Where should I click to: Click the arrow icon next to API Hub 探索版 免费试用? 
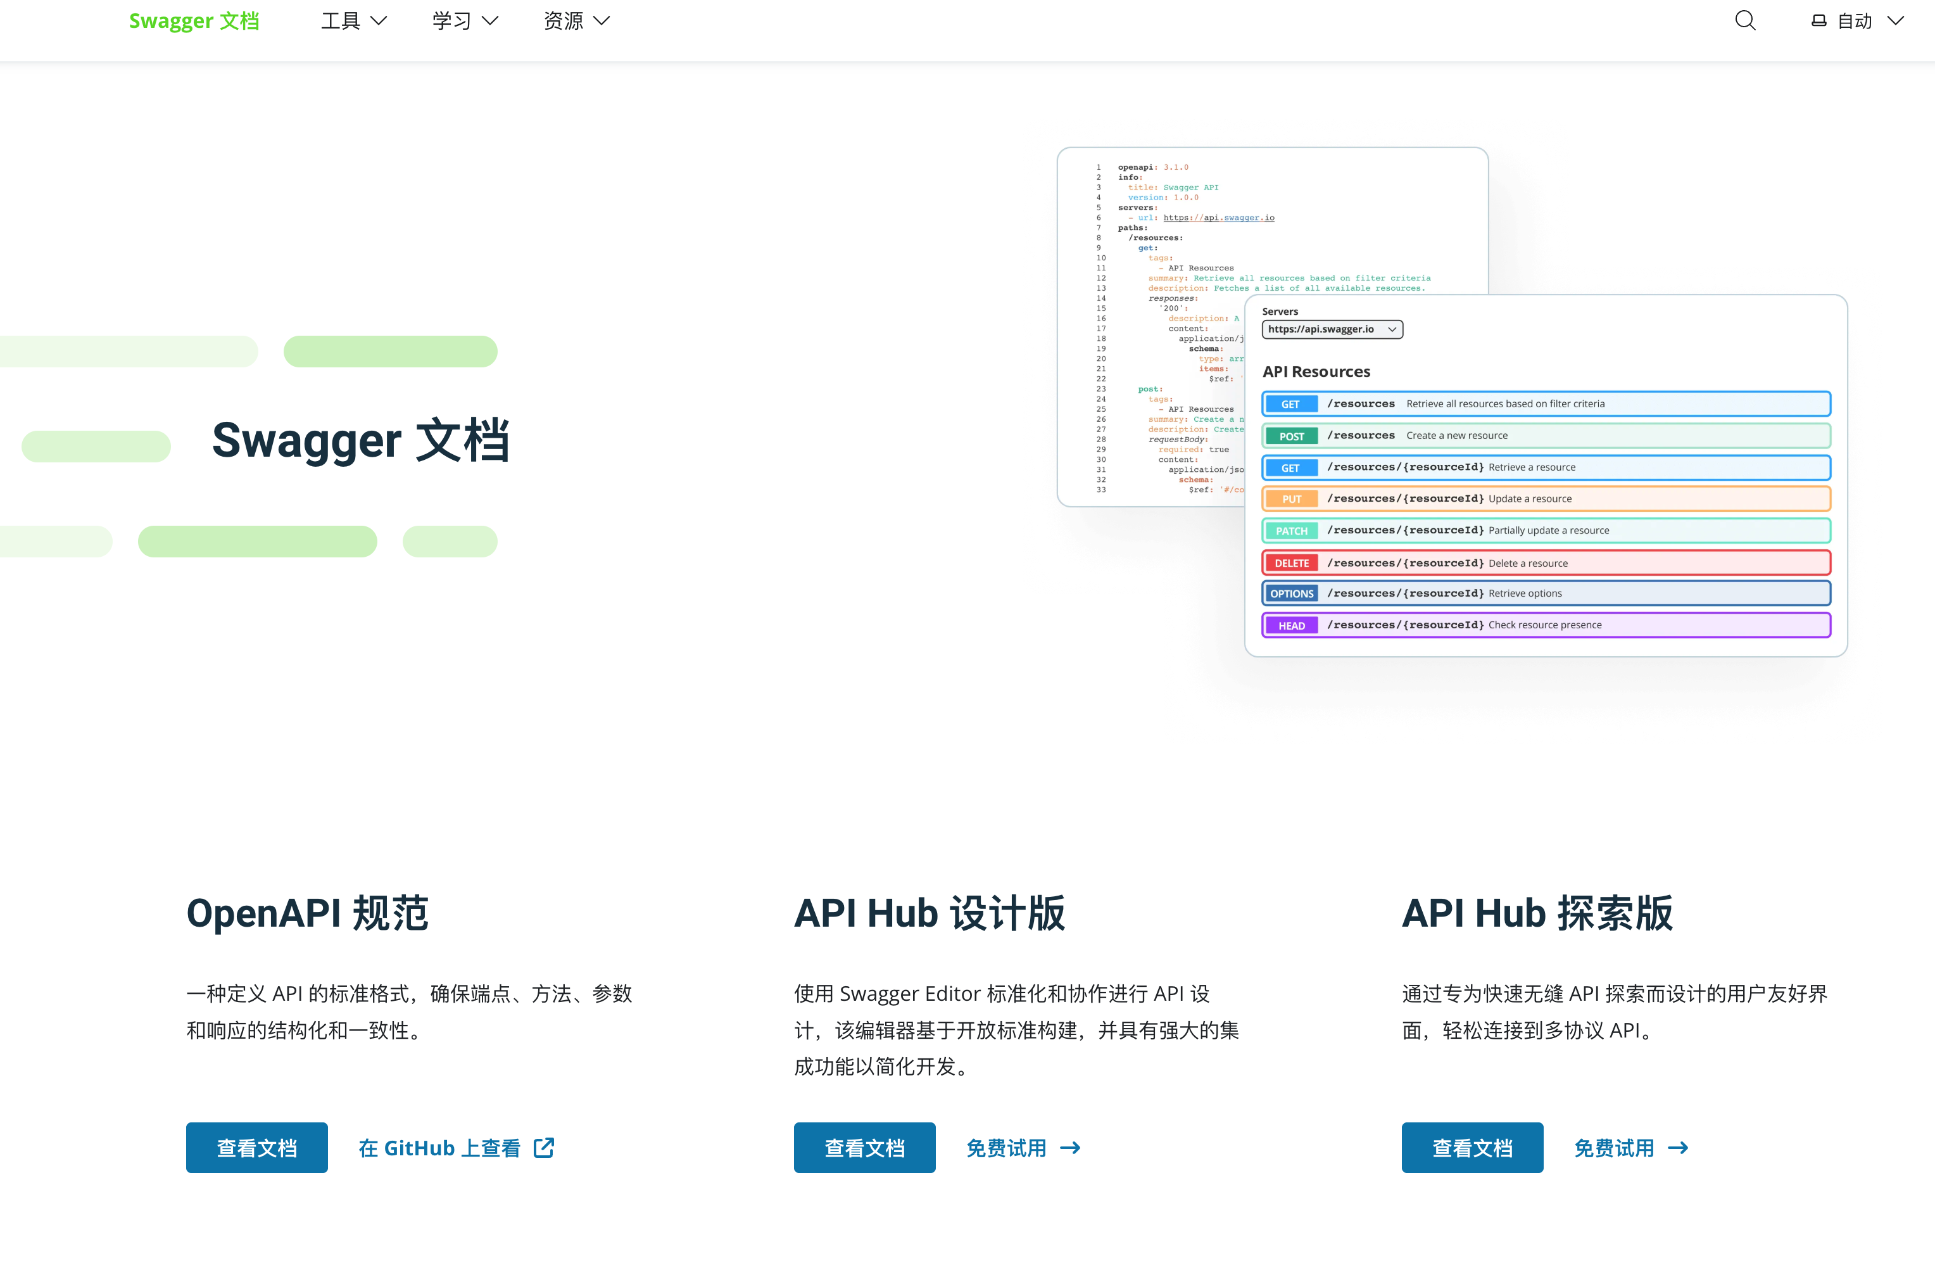pyautogui.click(x=1678, y=1148)
